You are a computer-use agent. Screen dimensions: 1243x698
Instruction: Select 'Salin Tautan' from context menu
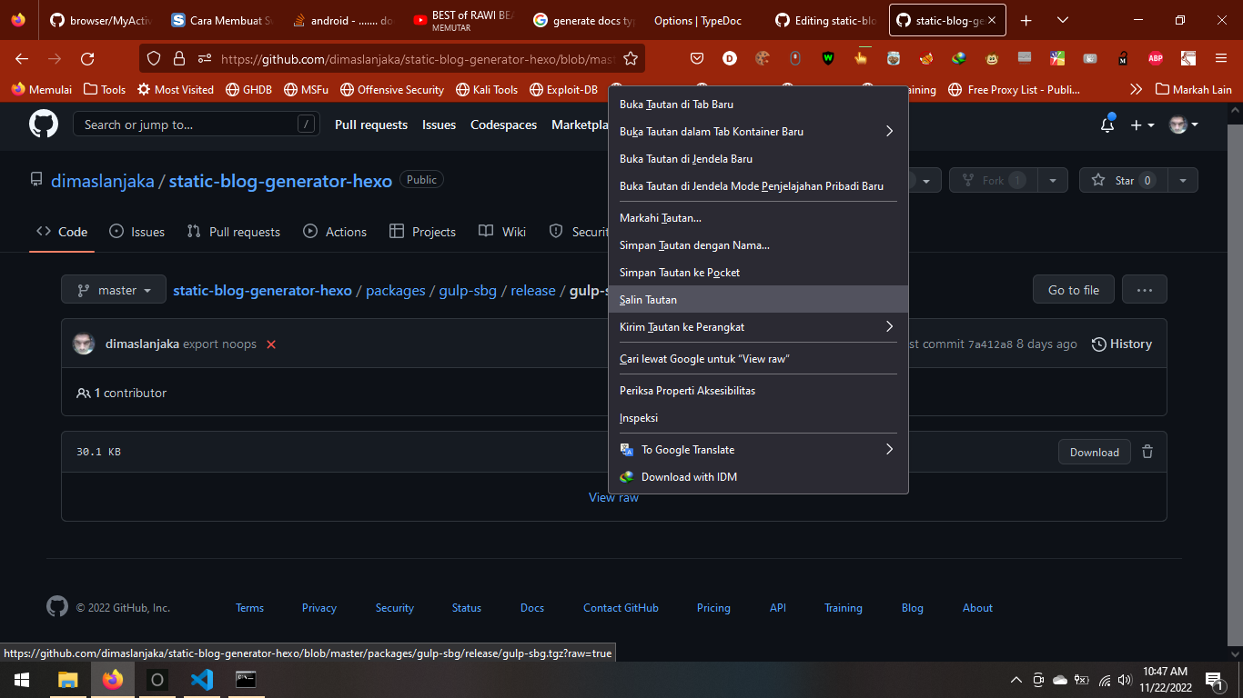tap(758, 299)
